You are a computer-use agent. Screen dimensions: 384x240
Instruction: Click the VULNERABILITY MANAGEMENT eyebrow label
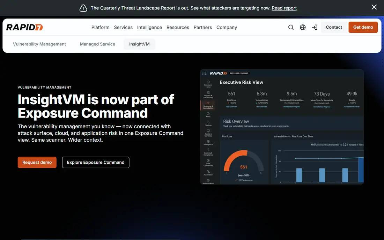click(x=44, y=87)
